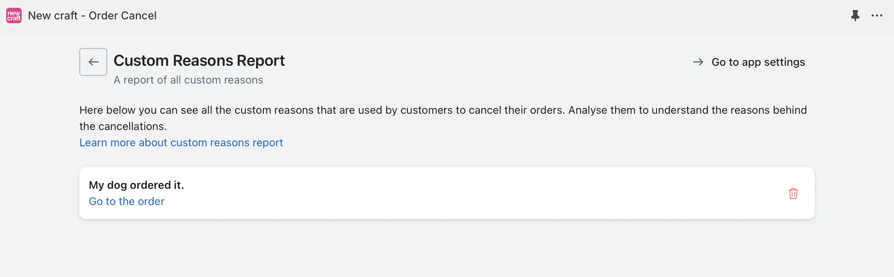Click the arrow icon next to Go to app settings

pos(699,62)
